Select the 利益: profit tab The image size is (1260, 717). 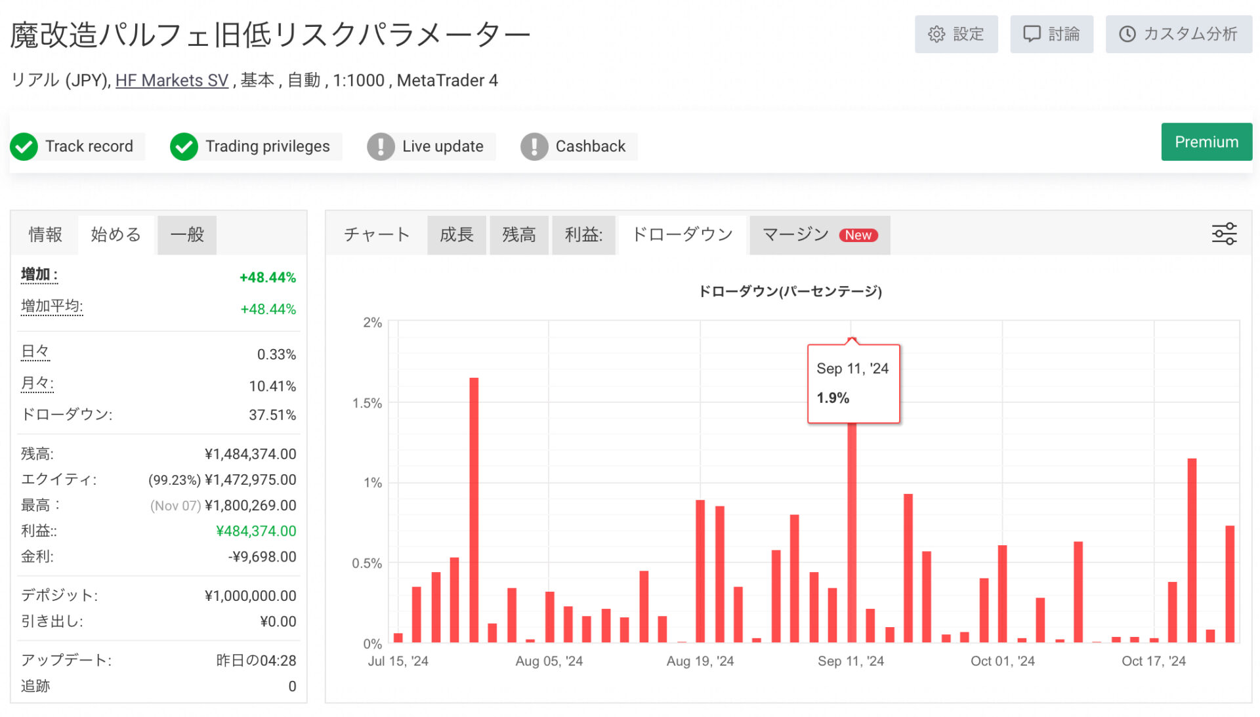click(583, 235)
